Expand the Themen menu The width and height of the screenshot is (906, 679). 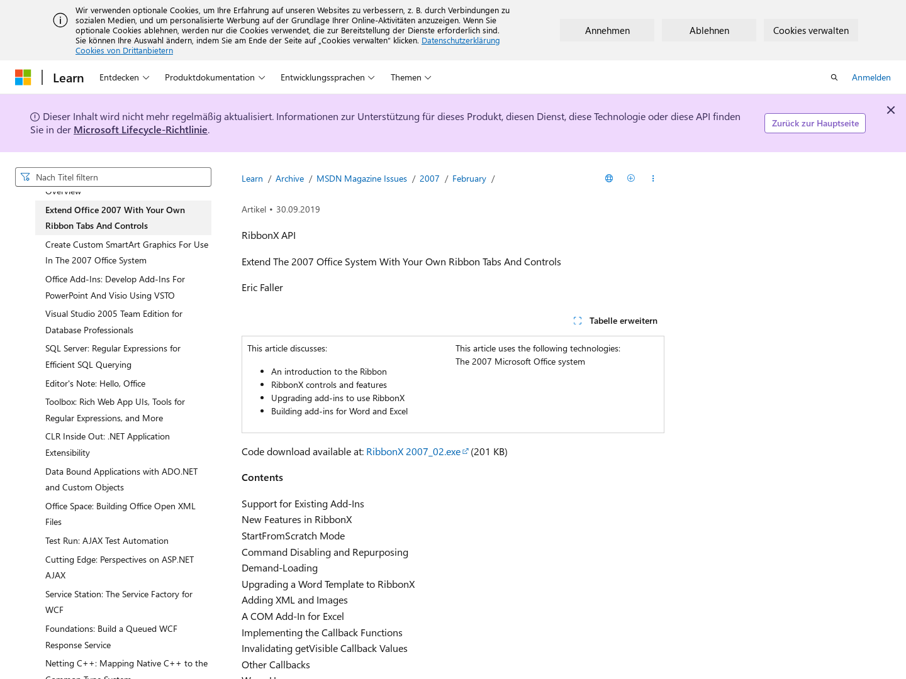[x=411, y=77]
